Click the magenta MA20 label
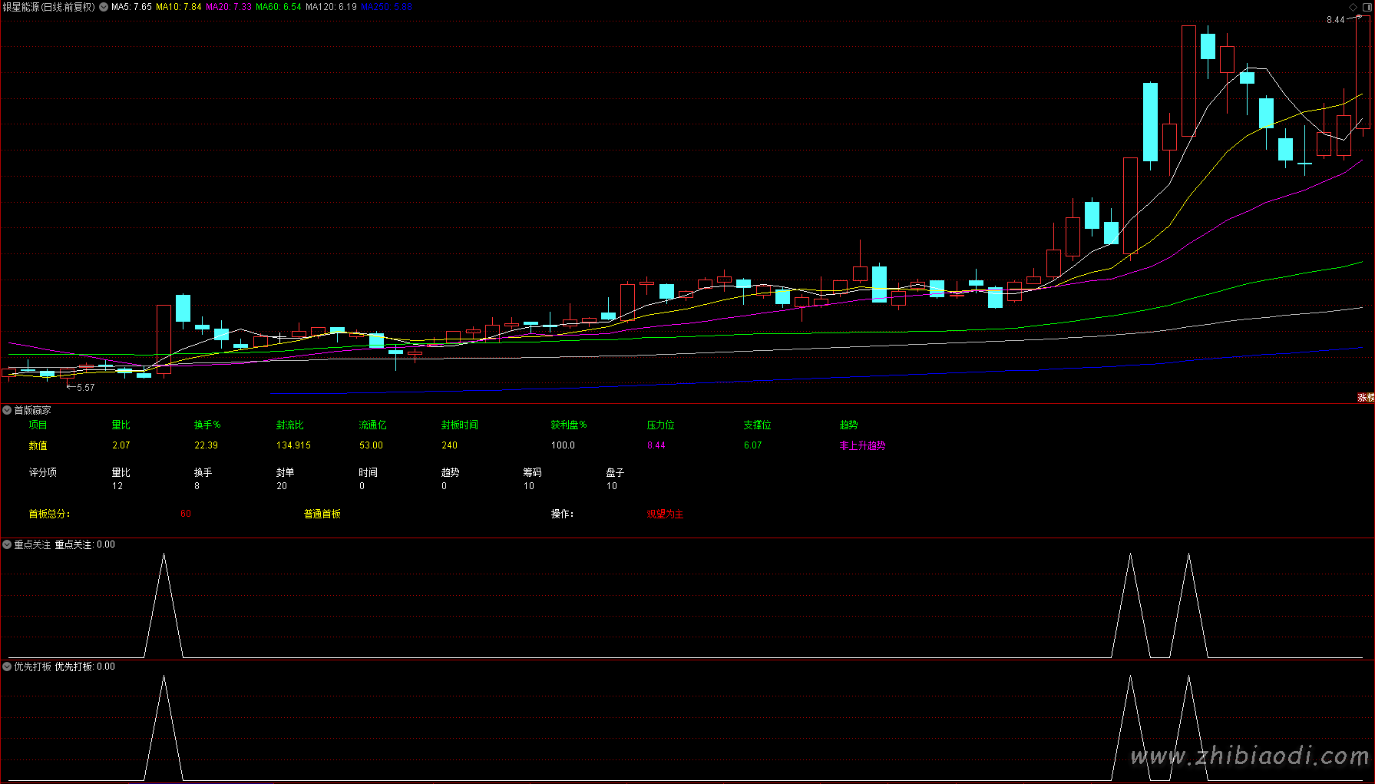 228,7
